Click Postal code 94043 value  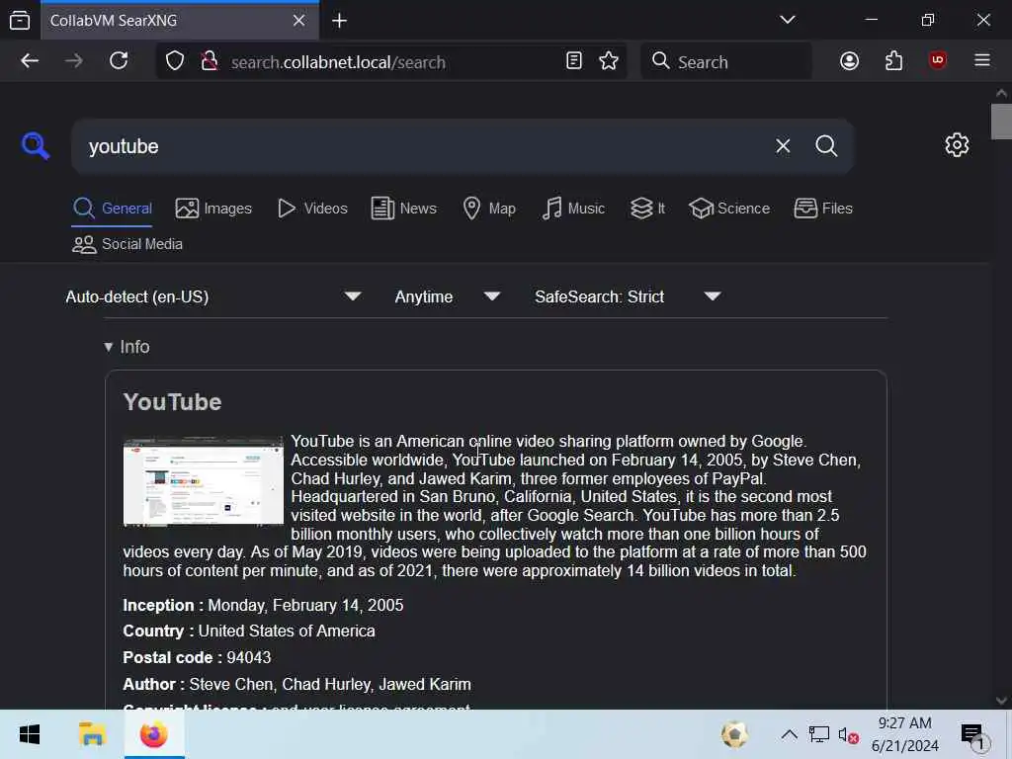(x=248, y=657)
